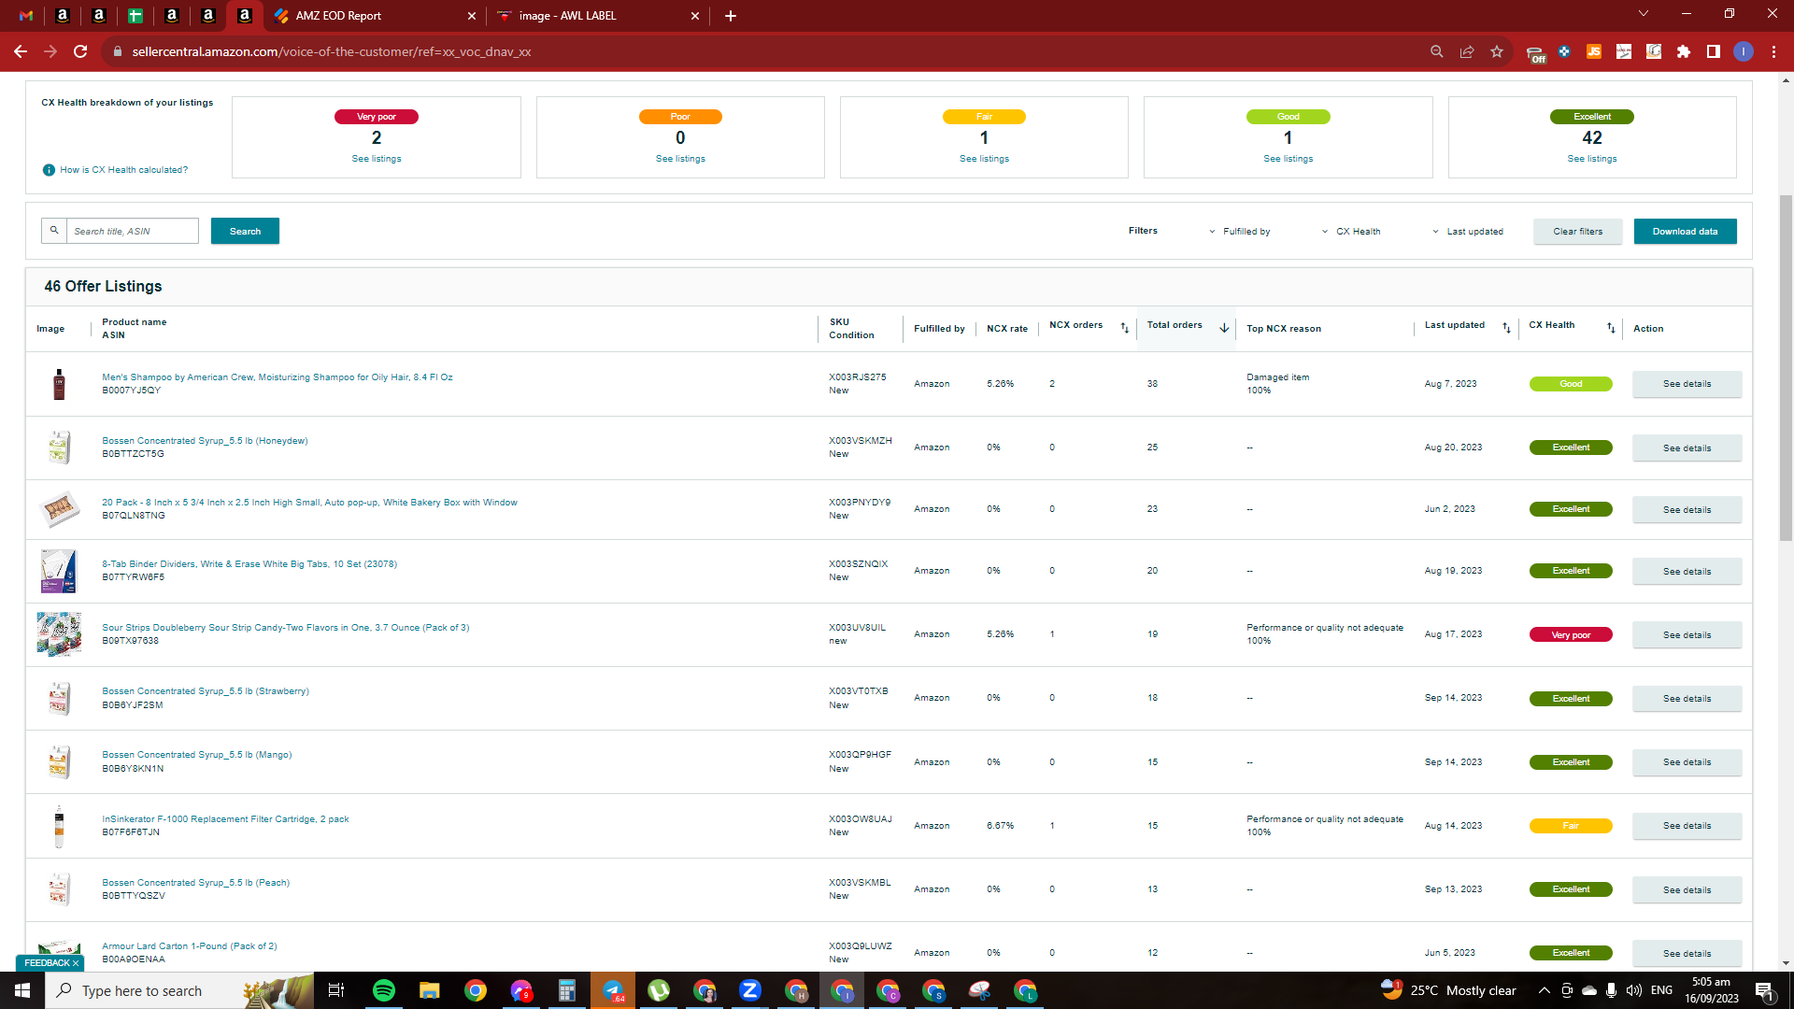
Task: See listings under Very poor
Action: click(377, 159)
